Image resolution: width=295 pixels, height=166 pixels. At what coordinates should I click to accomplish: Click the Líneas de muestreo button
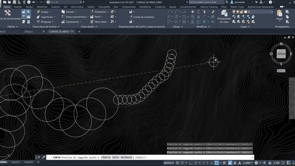click(x=142, y=17)
